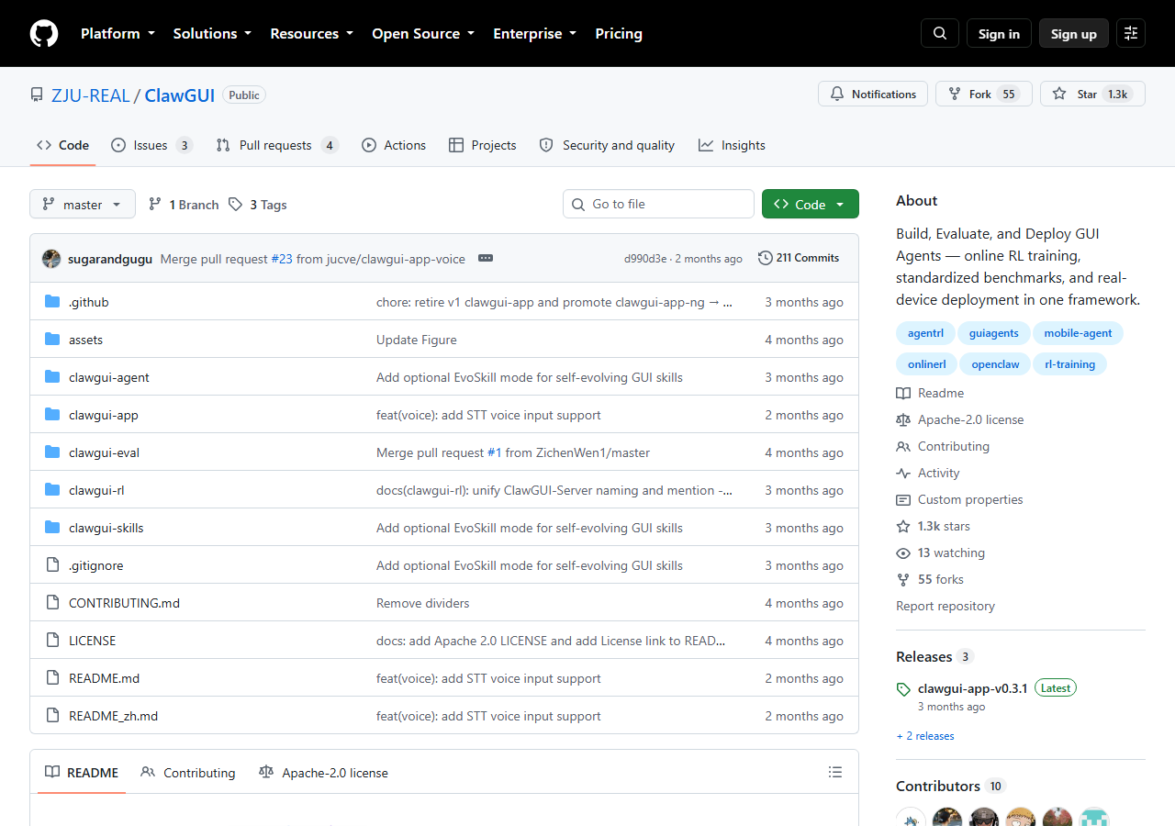Image resolution: width=1175 pixels, height=826 pixels.
Task: Click the file icon beside README_zh.md
Action: (52, 716)
